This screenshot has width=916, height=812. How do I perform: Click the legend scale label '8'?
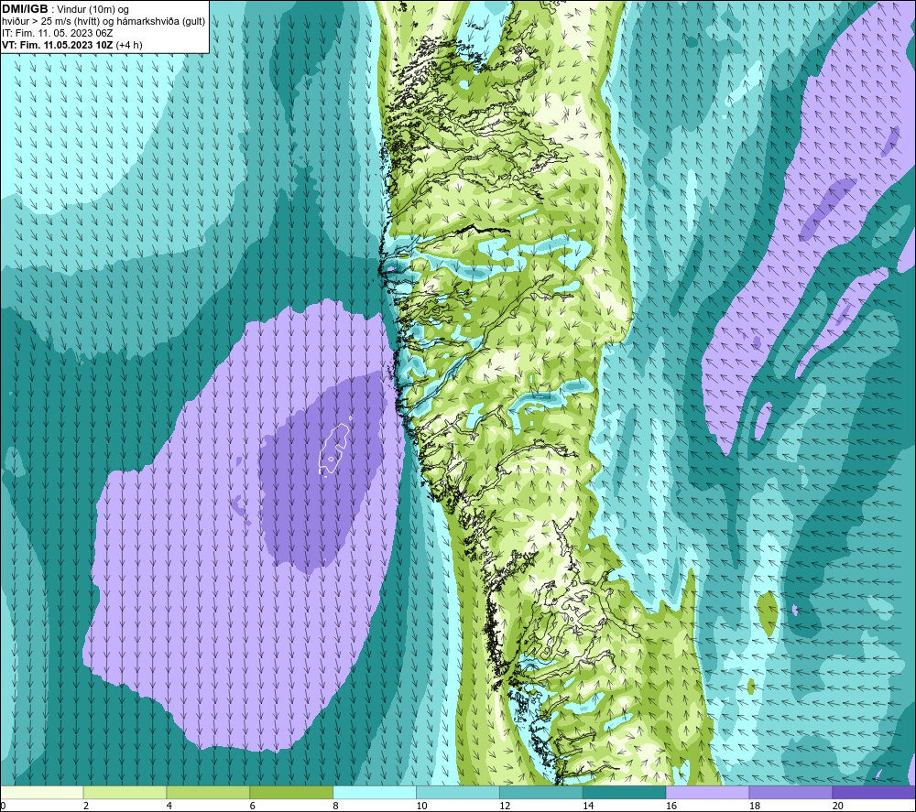point(336,806)
